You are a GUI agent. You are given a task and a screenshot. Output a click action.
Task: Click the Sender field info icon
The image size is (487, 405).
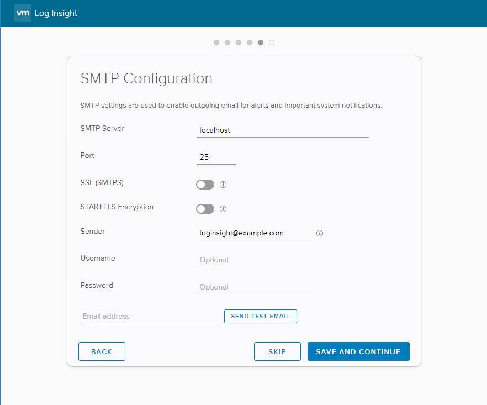click(x=320, y=233)
